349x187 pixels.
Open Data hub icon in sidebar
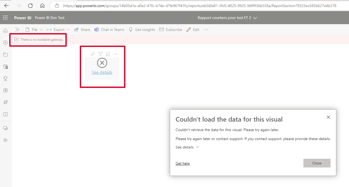[5, 66]
